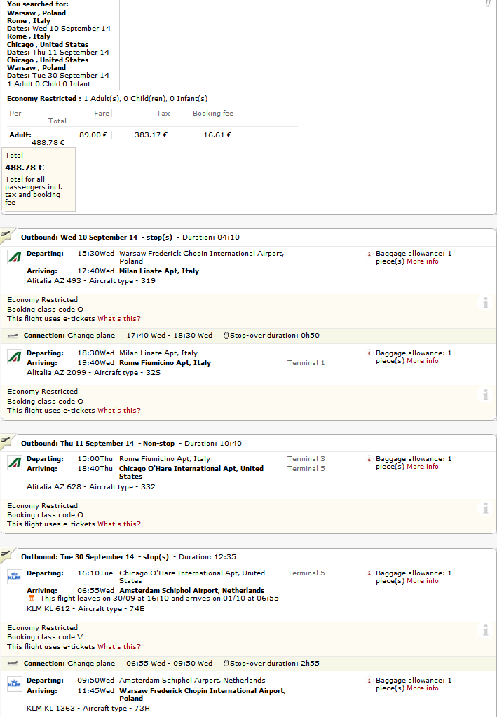Click the Milan Linate Apt, Italy arrival text
Viewport: 497px width, 717px height.
[159, 271]
